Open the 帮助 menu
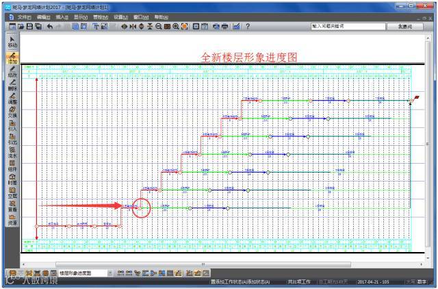This screenshot has height=289, width=438. pyautogui.click(x=162, y=17)
